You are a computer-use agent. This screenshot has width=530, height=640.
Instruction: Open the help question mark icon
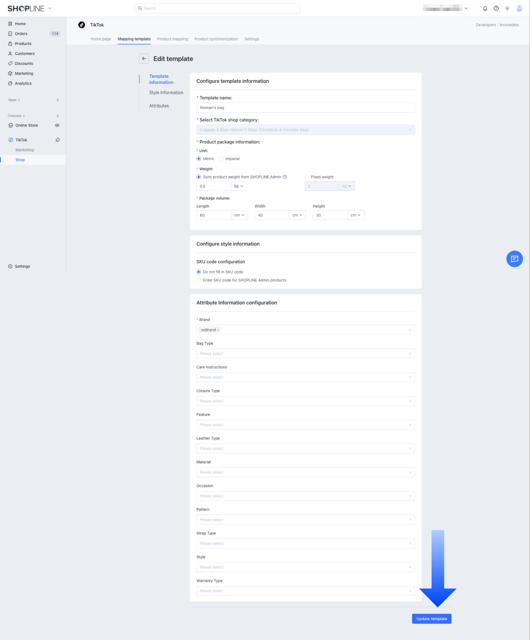click(496, 8)
